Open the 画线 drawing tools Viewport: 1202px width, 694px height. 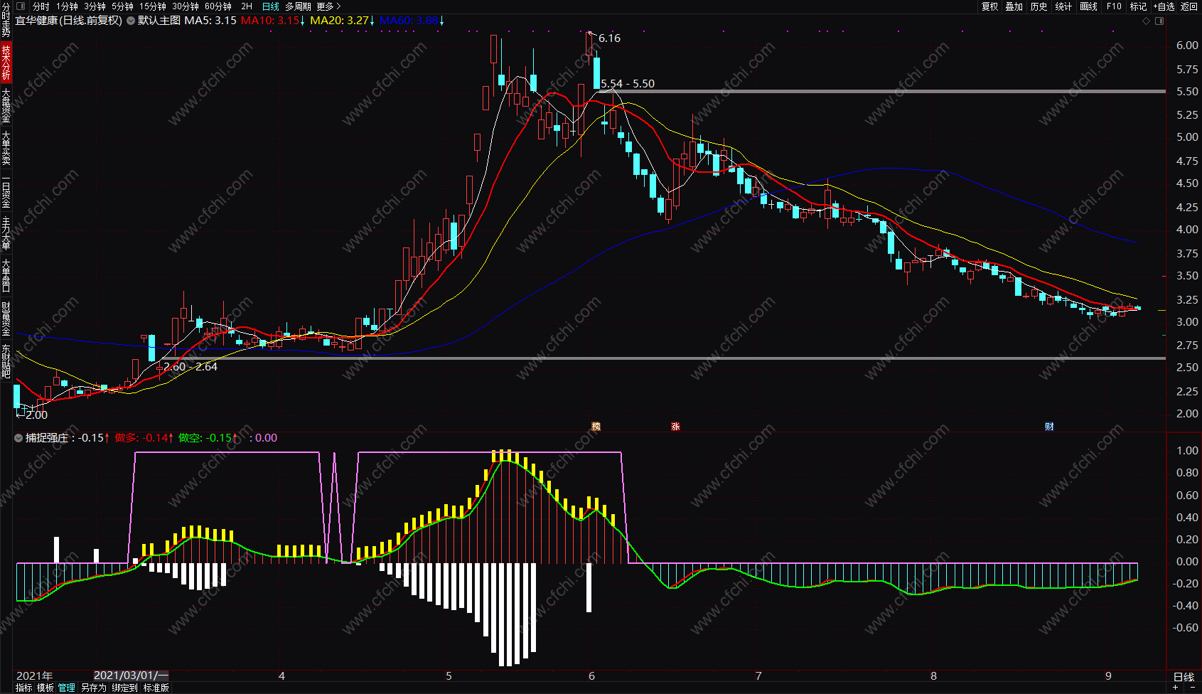[1088, 6]
